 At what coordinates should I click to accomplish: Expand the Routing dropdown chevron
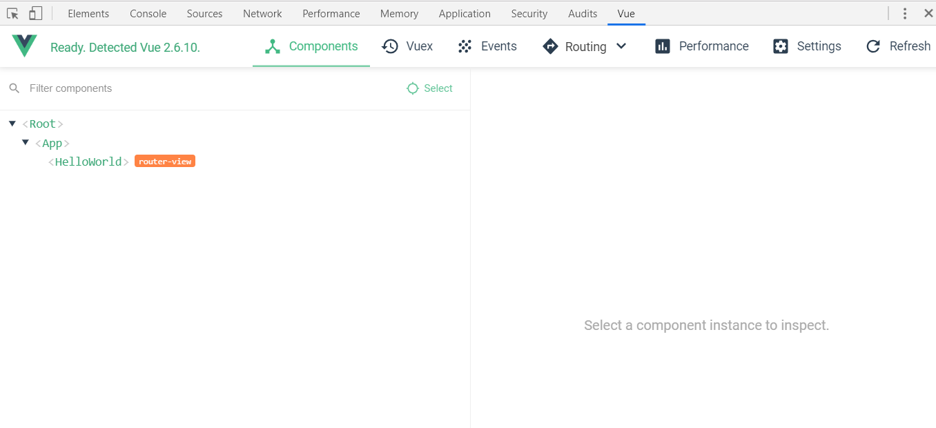621,46
